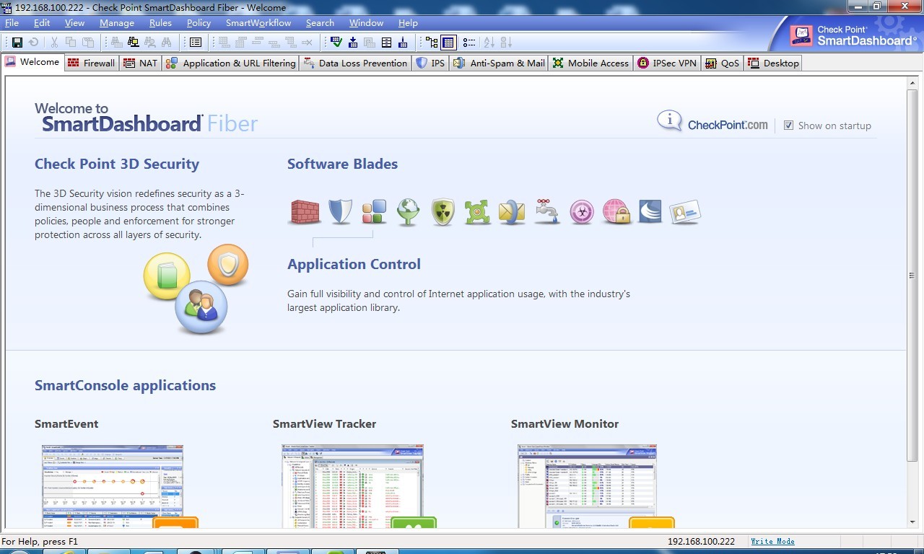Image resolution: width=924 pixels, height=554 pixels.
Task: Open the Rules menu
Action: [160, 22]
